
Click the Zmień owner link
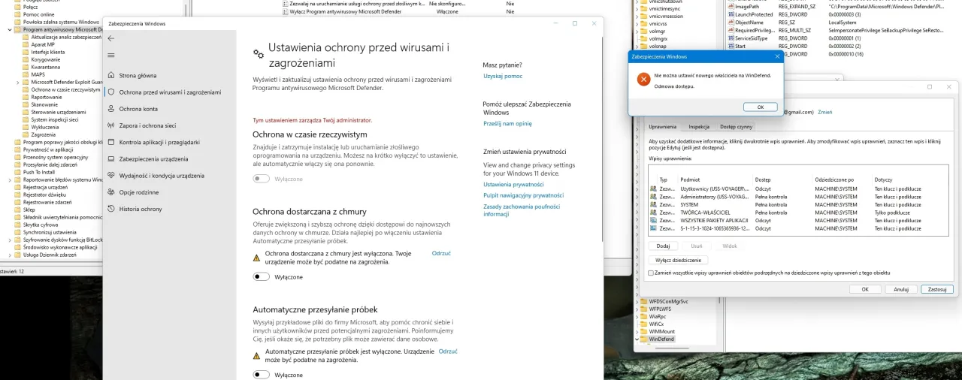(824, 112)
